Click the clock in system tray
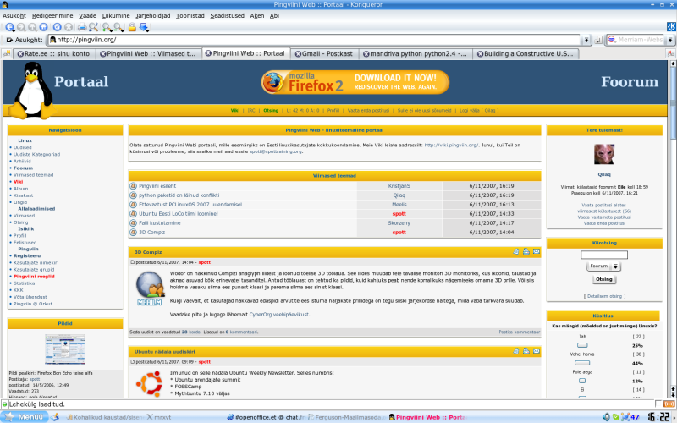Viewport: 677px width, 423px height. [x=658, y=417]
